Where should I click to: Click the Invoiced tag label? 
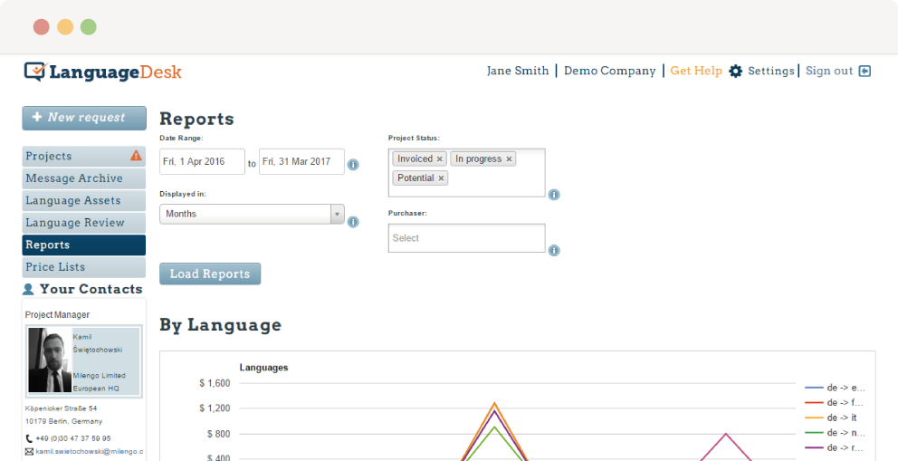coord(415,159)
